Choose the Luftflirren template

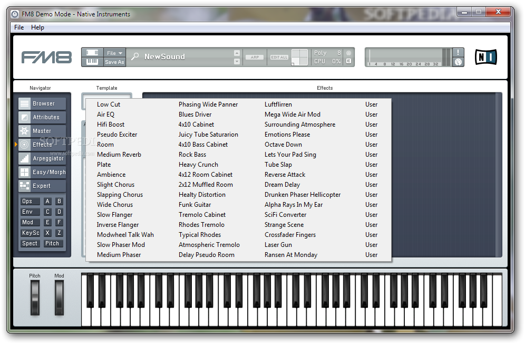point(278,104)
